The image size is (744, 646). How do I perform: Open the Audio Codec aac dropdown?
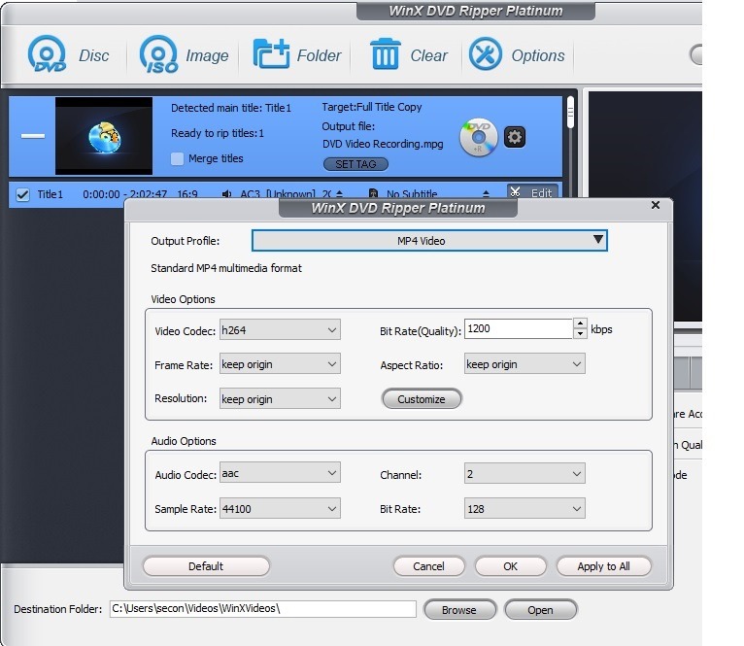(x=280, y=473)
